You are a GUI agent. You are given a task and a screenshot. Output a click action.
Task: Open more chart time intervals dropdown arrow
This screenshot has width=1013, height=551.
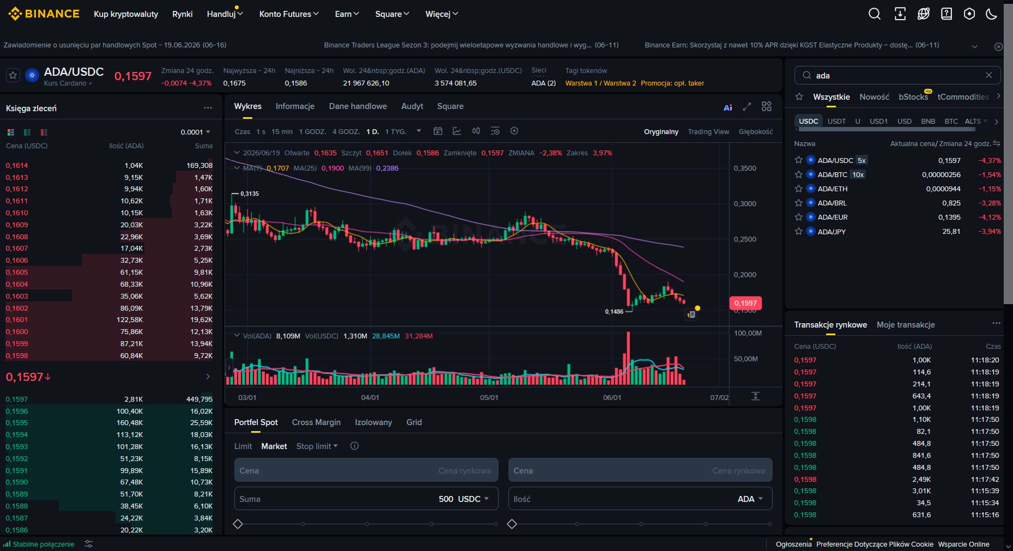tap(418, 131)
